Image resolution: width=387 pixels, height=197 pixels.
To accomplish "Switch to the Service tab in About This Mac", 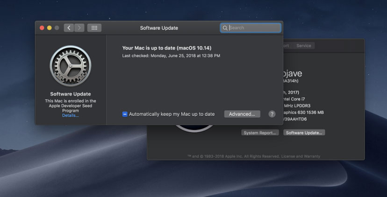I will pos(304,46).
